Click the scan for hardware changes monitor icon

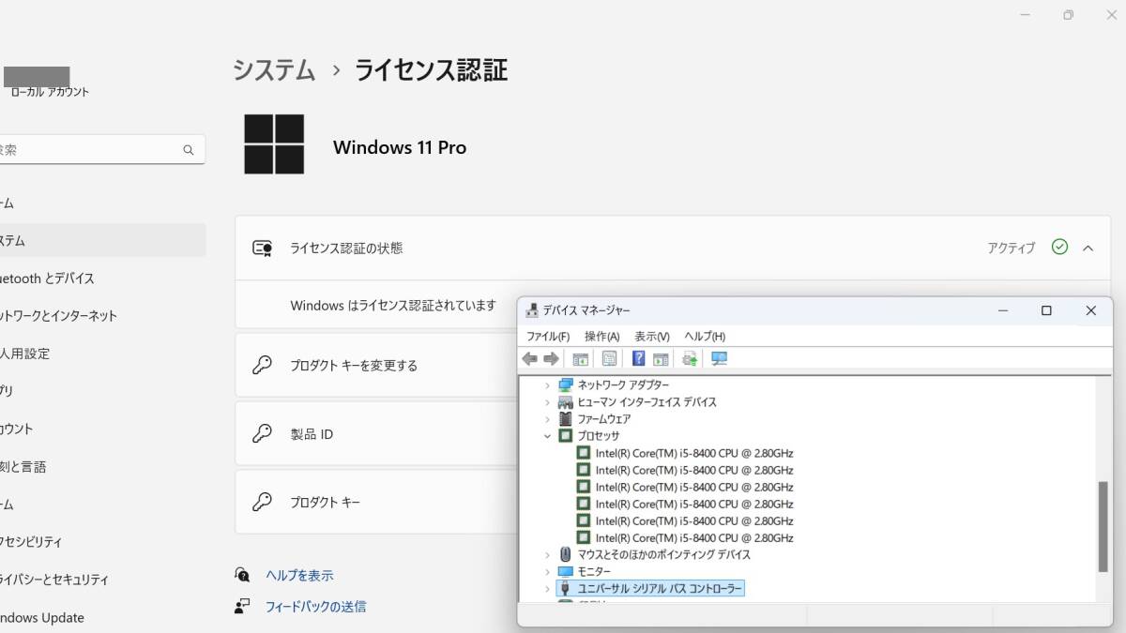coord(720,359)
